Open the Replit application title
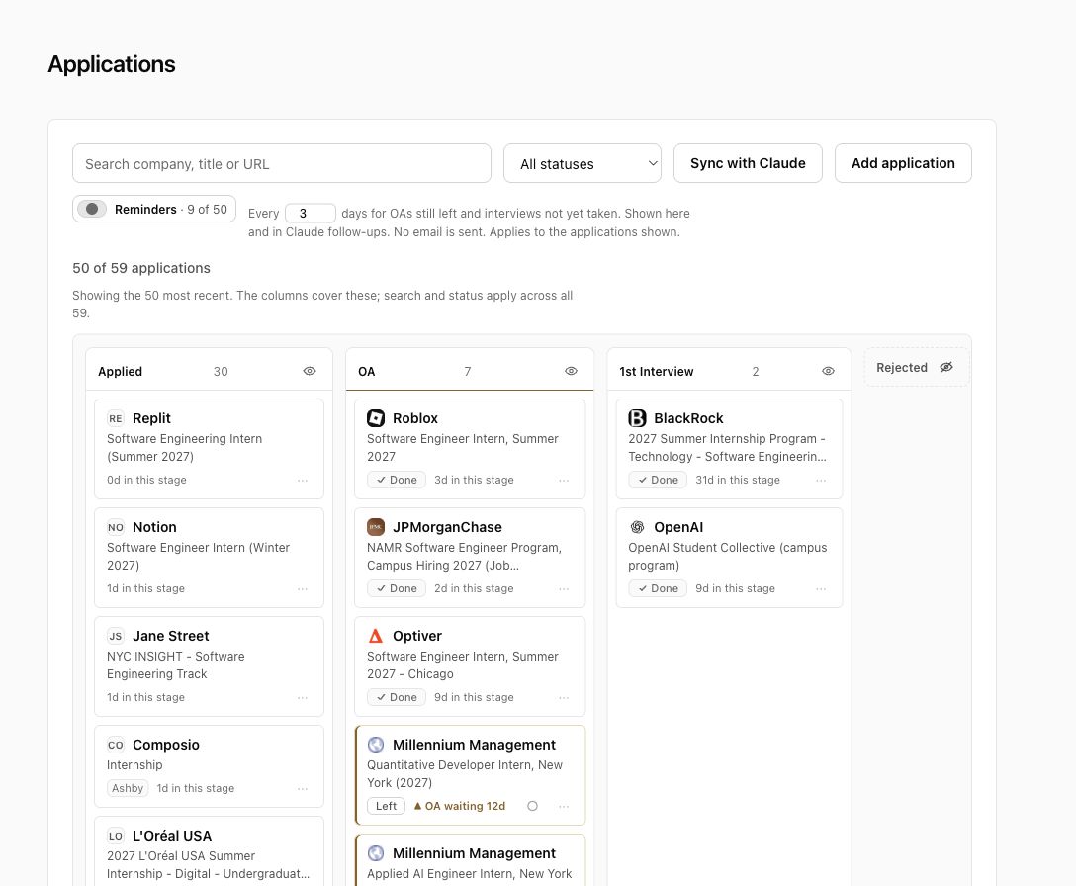1076x886 pixels. click(x=151, y=418)
